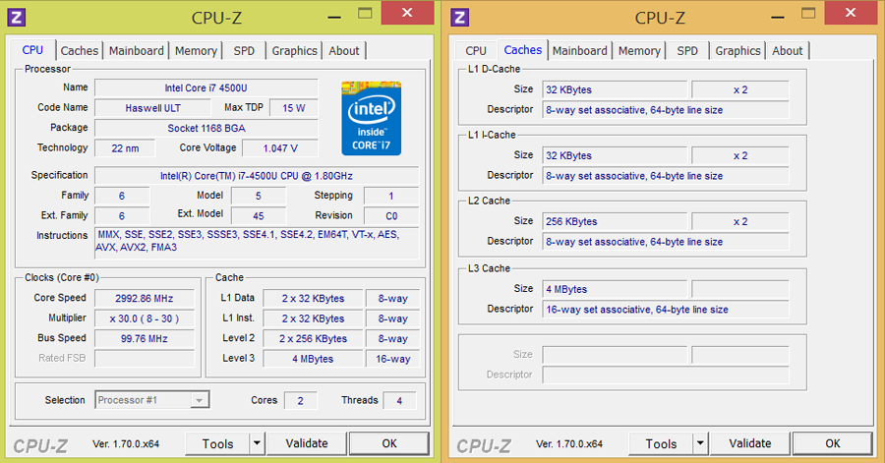This screenshot has width=885, height=463.
Task: Expand Tools dropdown arrow in right window
Action: point(700,443)
